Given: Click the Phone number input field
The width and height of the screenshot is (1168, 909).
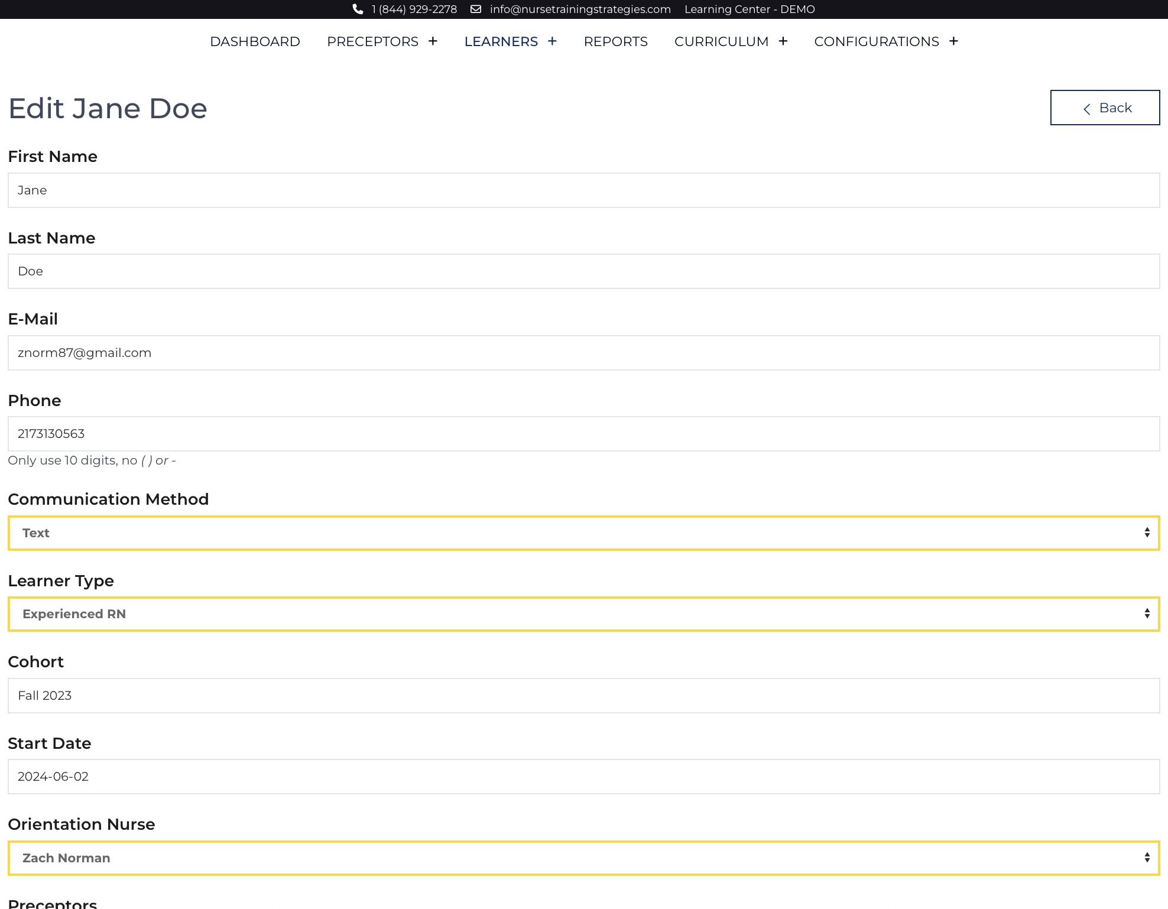Looking at the screenshot, I should pos(584,433).
